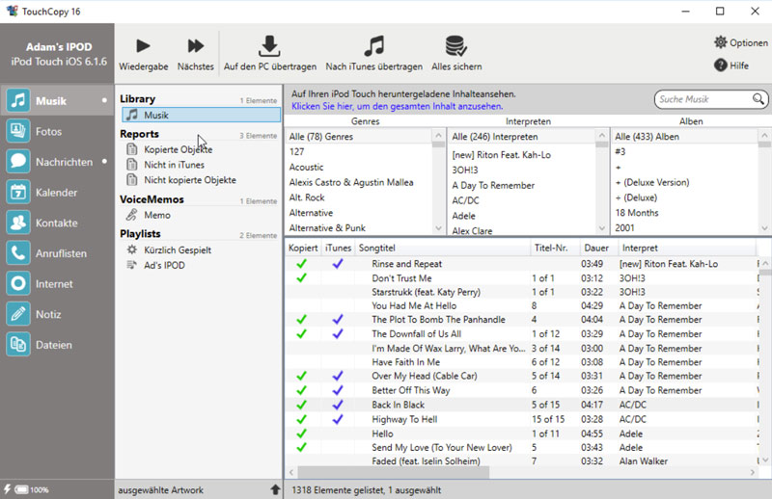Transfer music with Nach iTunes übertragen icon
Image resolution: width=772 pixels, height=499 pixels.
(374, 46)
